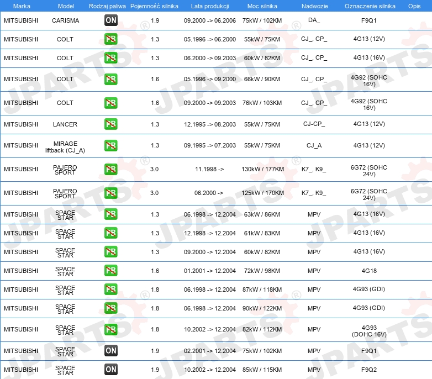The width and height of the screenshot is (432, 379).
Task: Click the MIRAGE liftback (CJ_A) cell
Action: 65,147
